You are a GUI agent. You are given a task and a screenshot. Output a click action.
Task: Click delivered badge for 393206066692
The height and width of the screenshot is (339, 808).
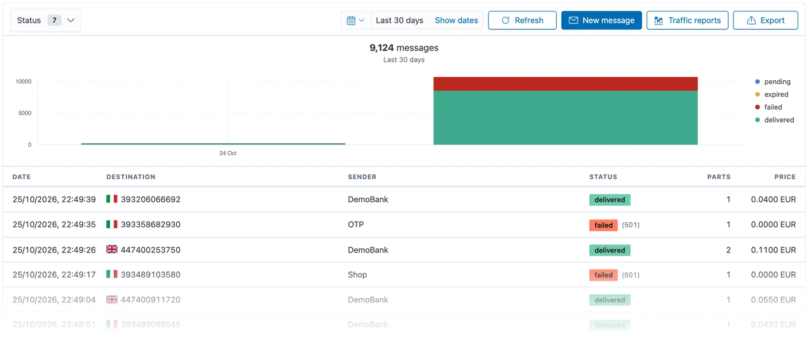coord(609,200)
